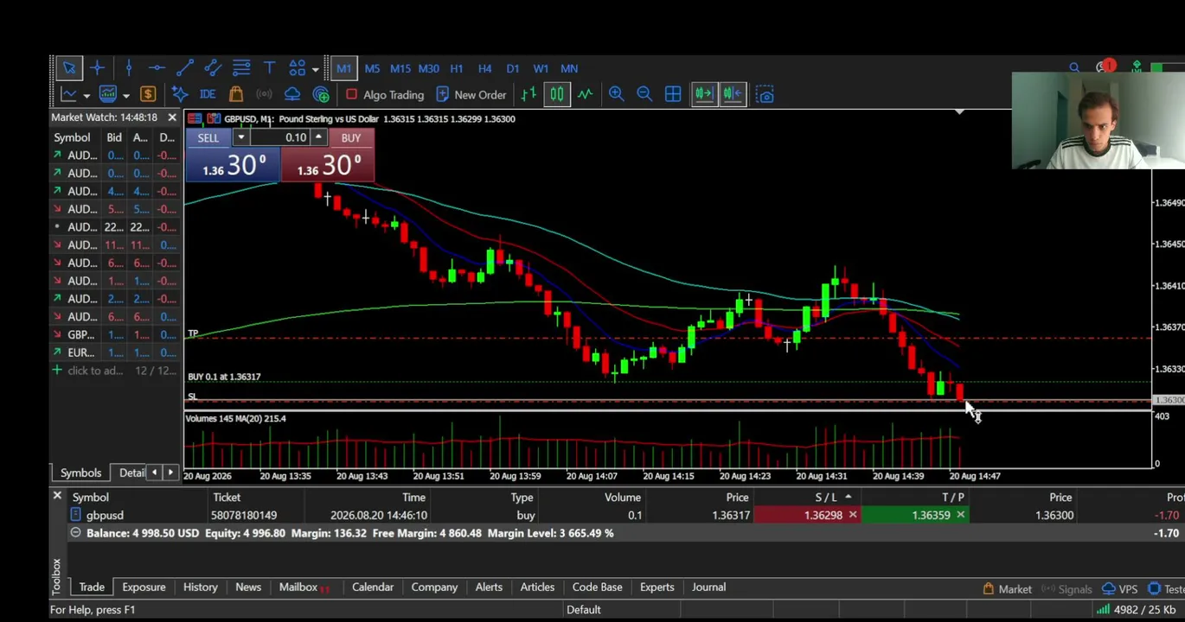
Task: Click the plus icon to add symbol
Action: click(57, 370)
